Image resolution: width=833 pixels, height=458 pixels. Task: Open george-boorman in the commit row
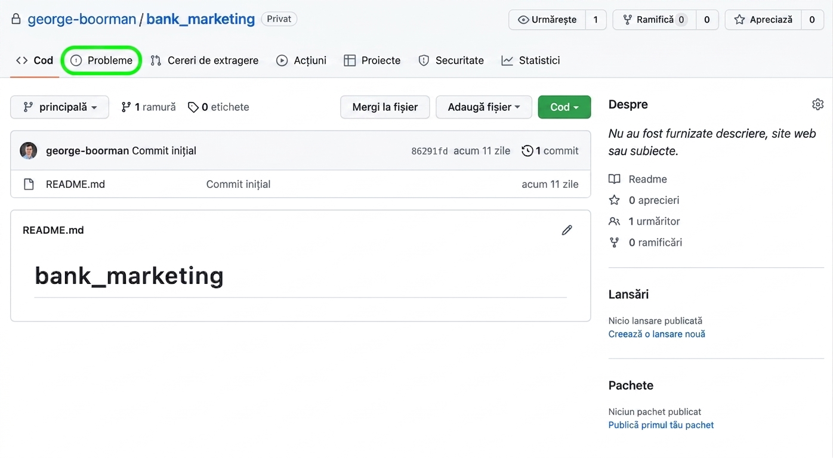[88, 151]
